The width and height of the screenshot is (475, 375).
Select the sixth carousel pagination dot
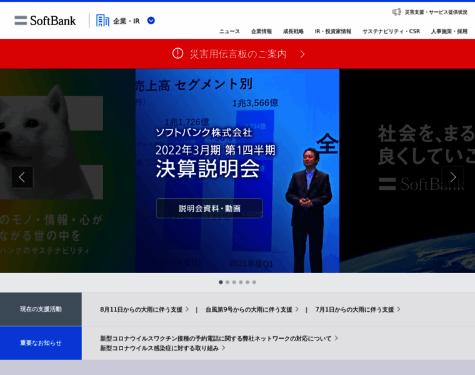pyautogui.click(x=254, y=282)
